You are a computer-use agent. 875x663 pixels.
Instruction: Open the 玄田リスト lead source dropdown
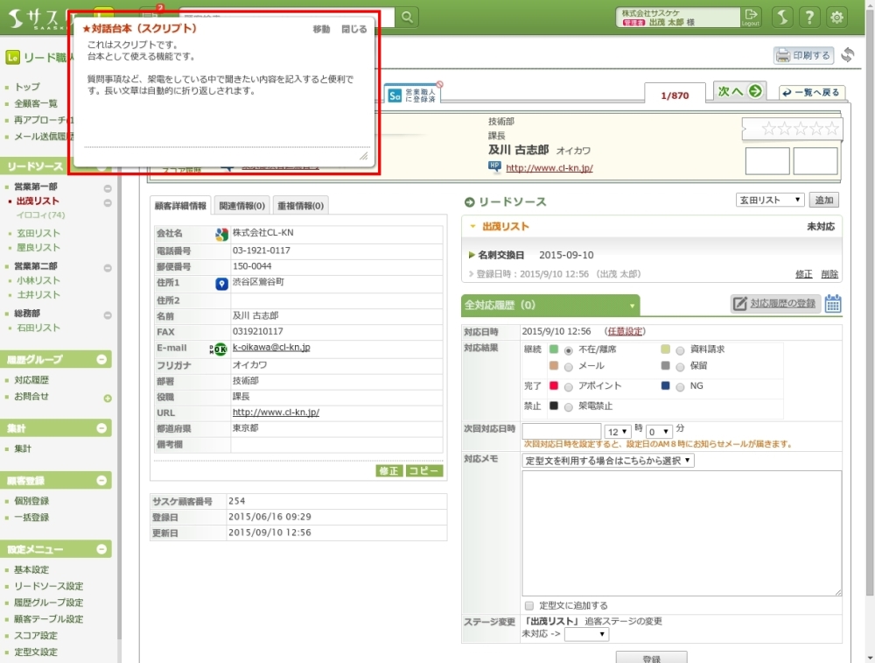pos(770,201)
